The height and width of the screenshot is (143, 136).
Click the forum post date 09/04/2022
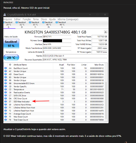8,2
